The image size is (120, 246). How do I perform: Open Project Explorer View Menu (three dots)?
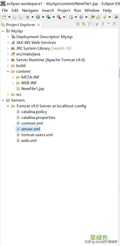[103, 24]
